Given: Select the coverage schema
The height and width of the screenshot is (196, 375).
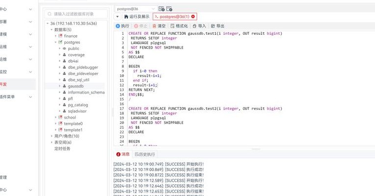Looking at the screenshot, I should click(x=76, y=55).
